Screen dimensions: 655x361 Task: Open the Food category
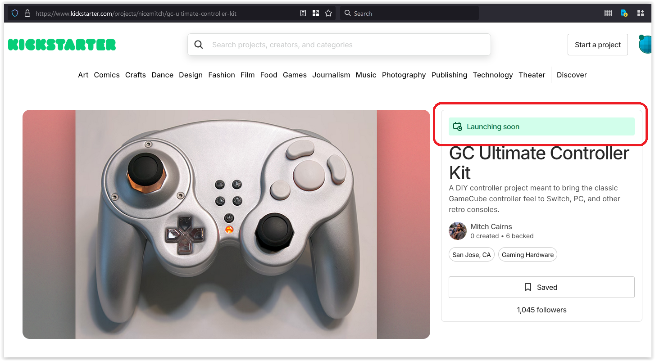pos(269,75)
